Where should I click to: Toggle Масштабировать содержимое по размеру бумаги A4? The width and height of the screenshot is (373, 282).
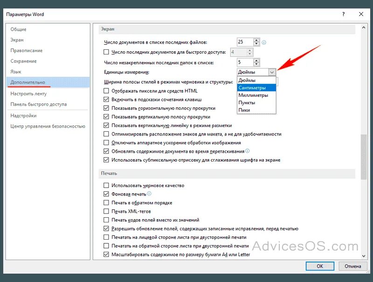click(106, 254)
